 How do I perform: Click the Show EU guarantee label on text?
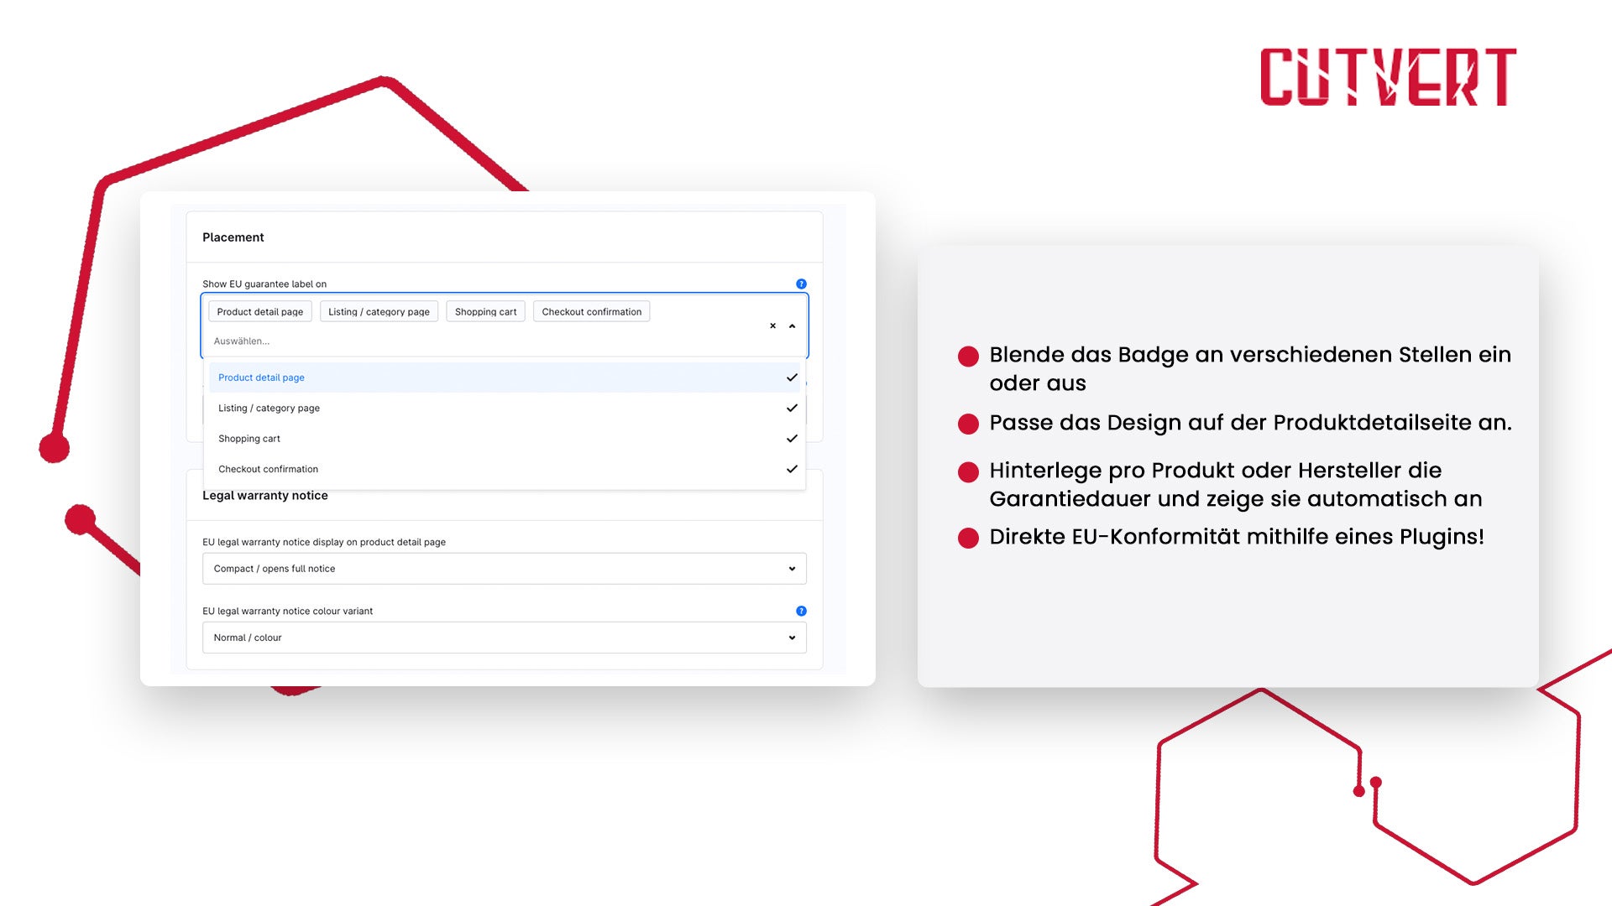coord(264,284)
